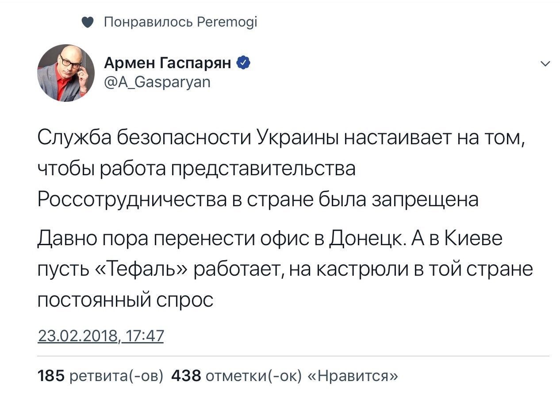Viewport: 560px width, 393px height.
Task: Click the retweet count number 185
Action: coord(52,376)
